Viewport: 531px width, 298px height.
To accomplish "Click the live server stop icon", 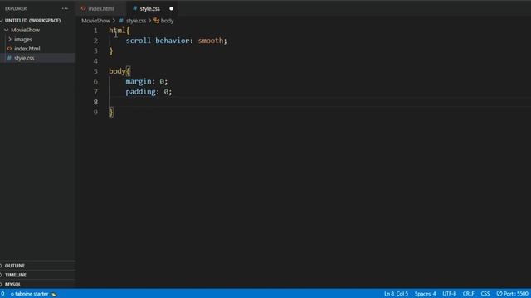I will 499,294.
